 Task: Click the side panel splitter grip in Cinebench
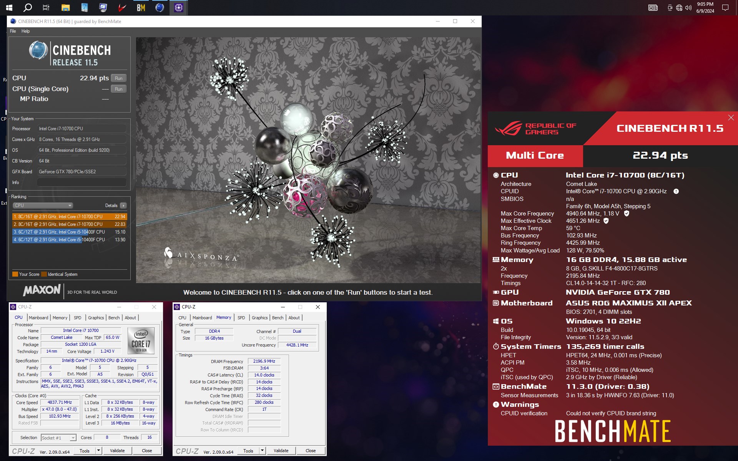click(x=134, y=168)
